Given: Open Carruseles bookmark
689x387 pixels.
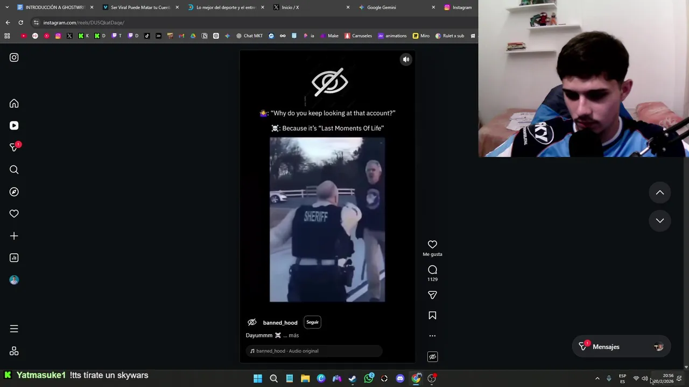Looking at the screenshot, I should 358,36.
